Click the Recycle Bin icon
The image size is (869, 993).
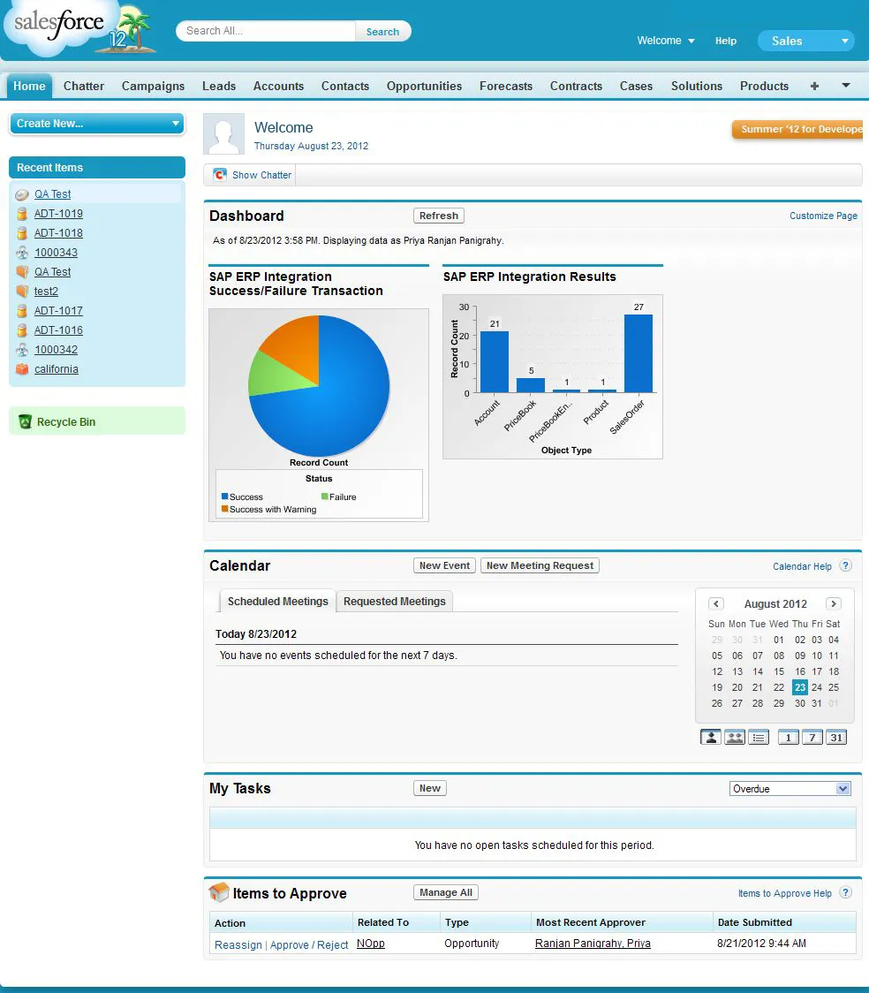click(x=25, y=421)
